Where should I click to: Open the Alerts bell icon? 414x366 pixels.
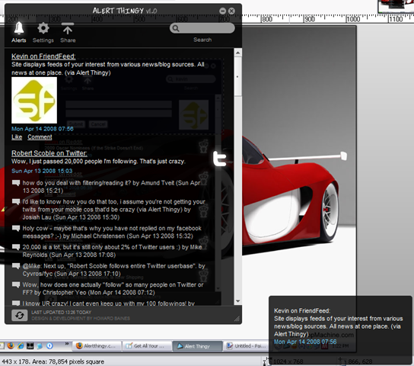coord(19,28)
